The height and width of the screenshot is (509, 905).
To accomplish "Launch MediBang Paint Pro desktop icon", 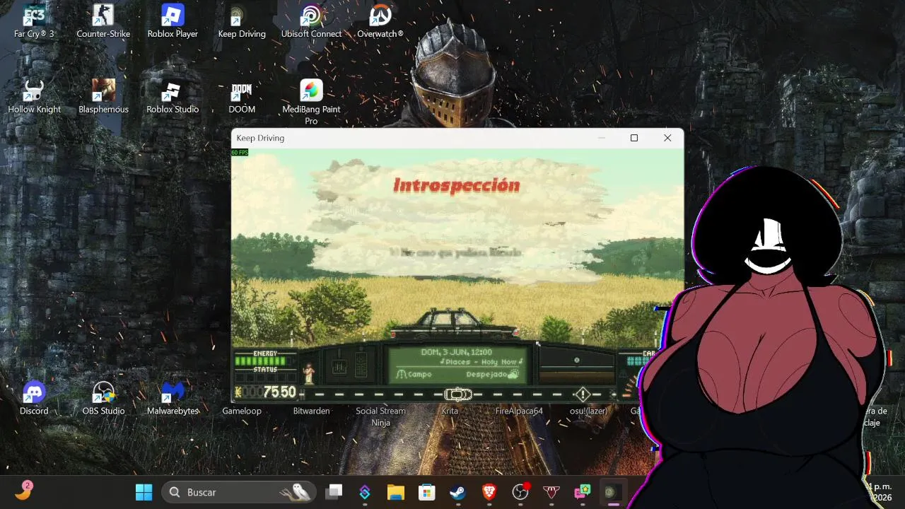I will [311, 103].
